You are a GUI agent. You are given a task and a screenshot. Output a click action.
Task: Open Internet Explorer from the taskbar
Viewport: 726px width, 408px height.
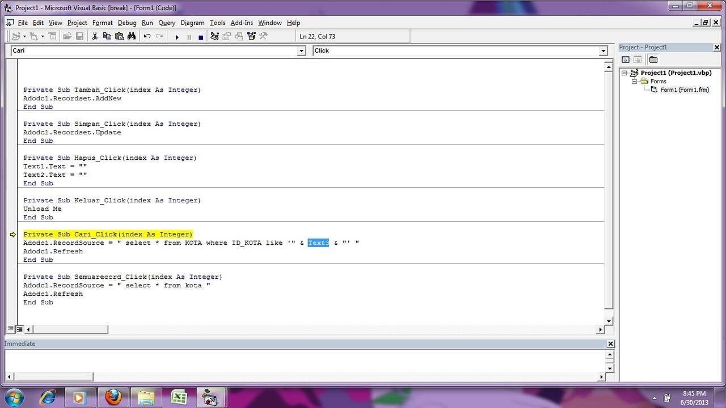coord(47,397)
